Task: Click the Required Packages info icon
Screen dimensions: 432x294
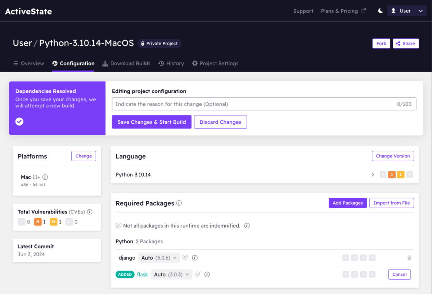Action: 179,203
